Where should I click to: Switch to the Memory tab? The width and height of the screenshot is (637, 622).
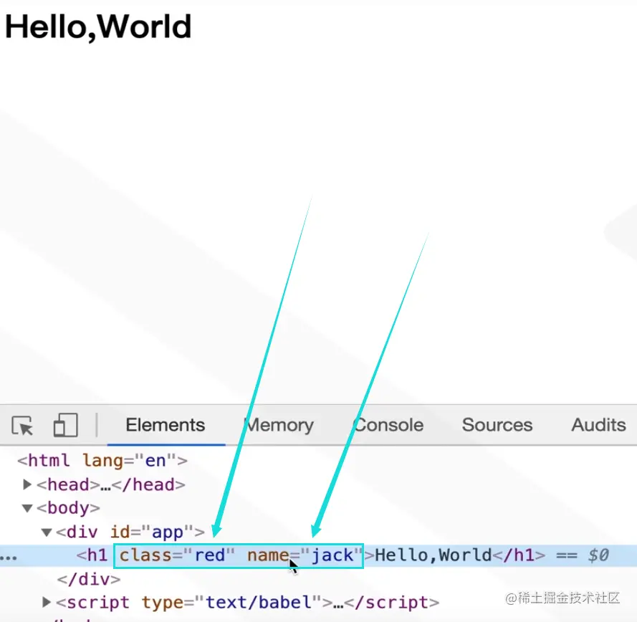pos(279,425)
